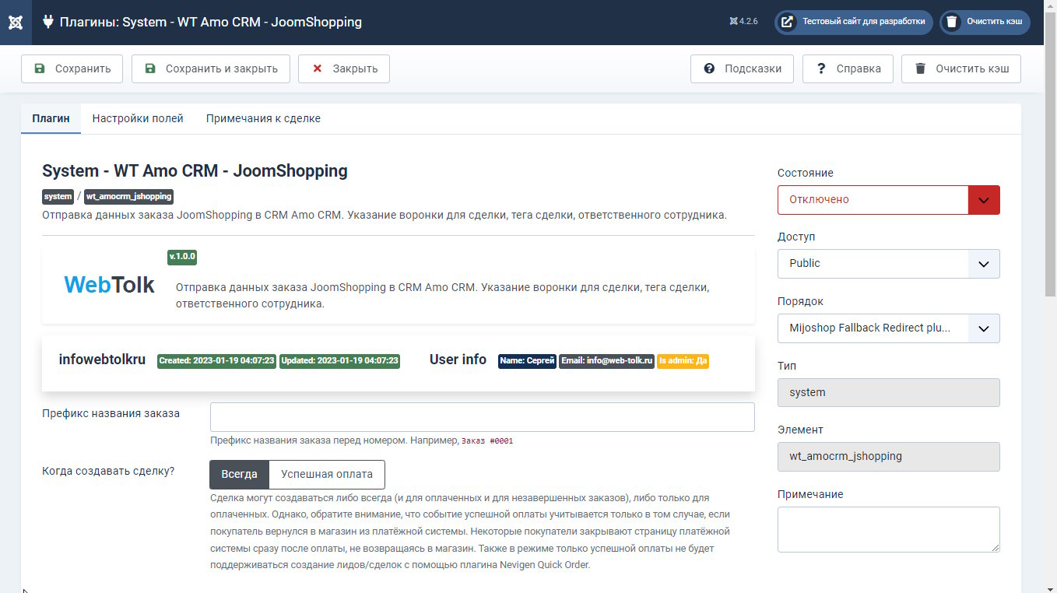Click into the Примечание text area
This screenshot has width=1057, height=593.
click(888, 529)
